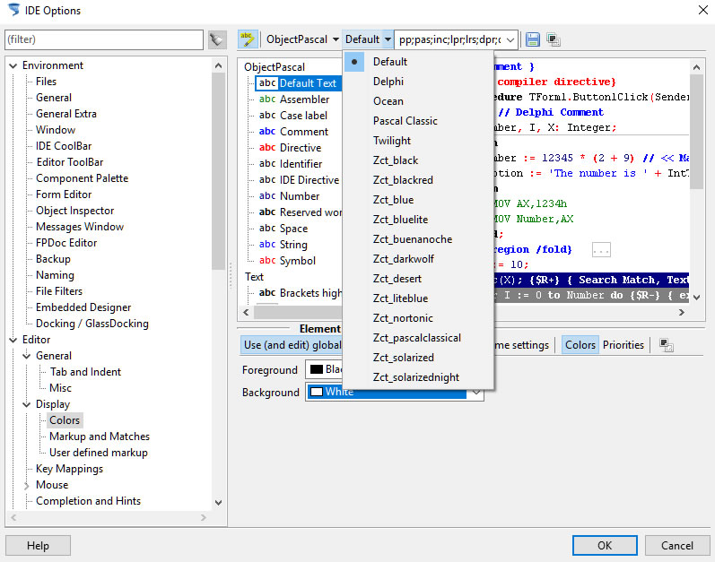Click the export scheme icon next to the floppy
The image size is (715, 562).
tap(554, 39)
